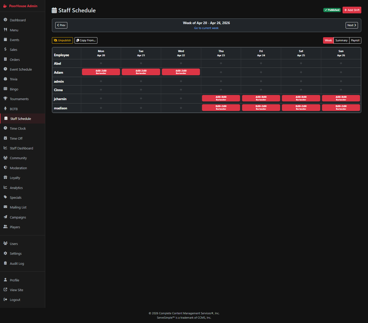Viewport: 368px width, 323px height.
Task: Open madison's Sunday 8:00-2:00 shift
Action: coord(341,108)
